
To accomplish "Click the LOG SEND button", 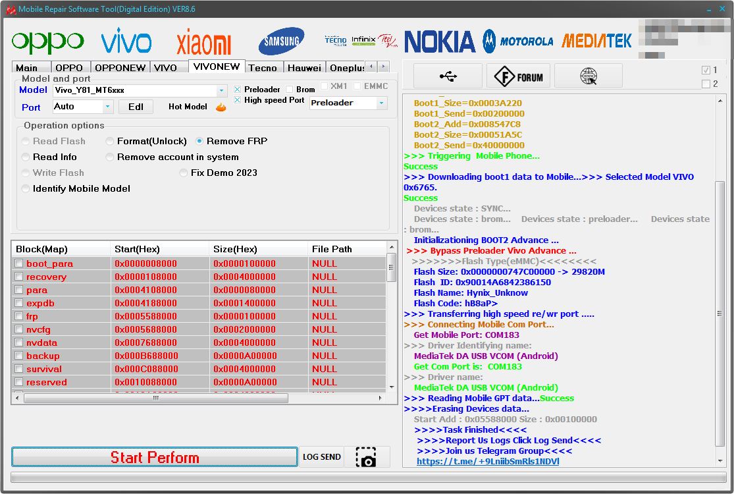I will point(322,457).
